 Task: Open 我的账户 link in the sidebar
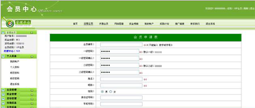(x=15, y=62)
